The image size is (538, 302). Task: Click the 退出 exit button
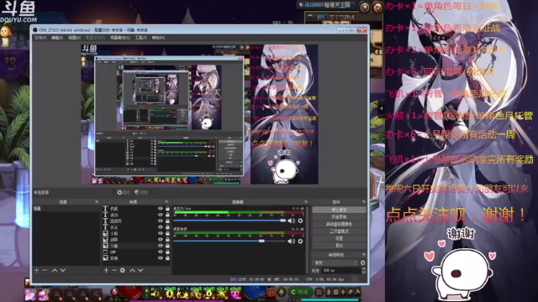click(x=339, y=246)
